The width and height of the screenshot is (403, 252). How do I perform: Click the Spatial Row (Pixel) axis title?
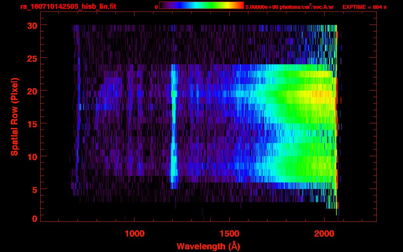pos(14,116)
